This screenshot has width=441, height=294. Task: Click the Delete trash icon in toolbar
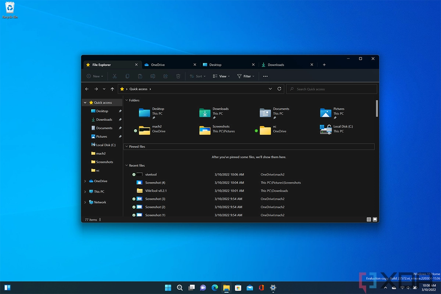click(178, 76)
